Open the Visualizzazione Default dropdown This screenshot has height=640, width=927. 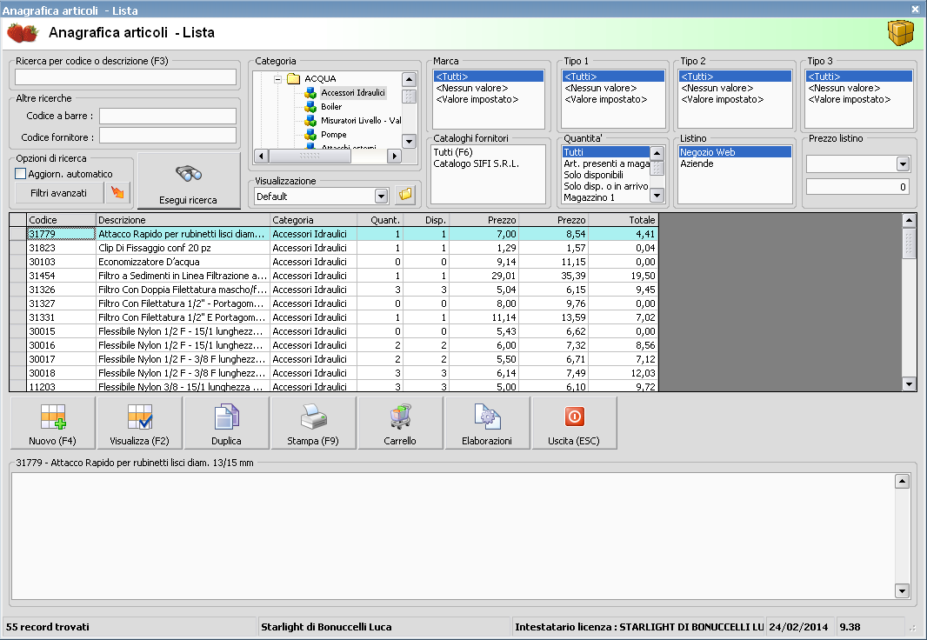pyautogui.click(x=380, y=196)
